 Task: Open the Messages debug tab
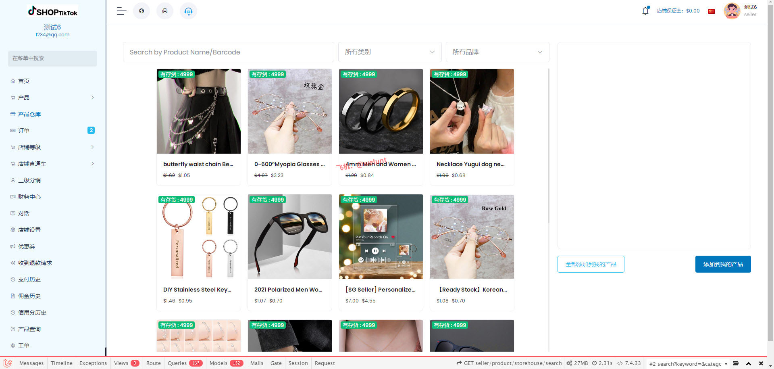coord(31,363)
